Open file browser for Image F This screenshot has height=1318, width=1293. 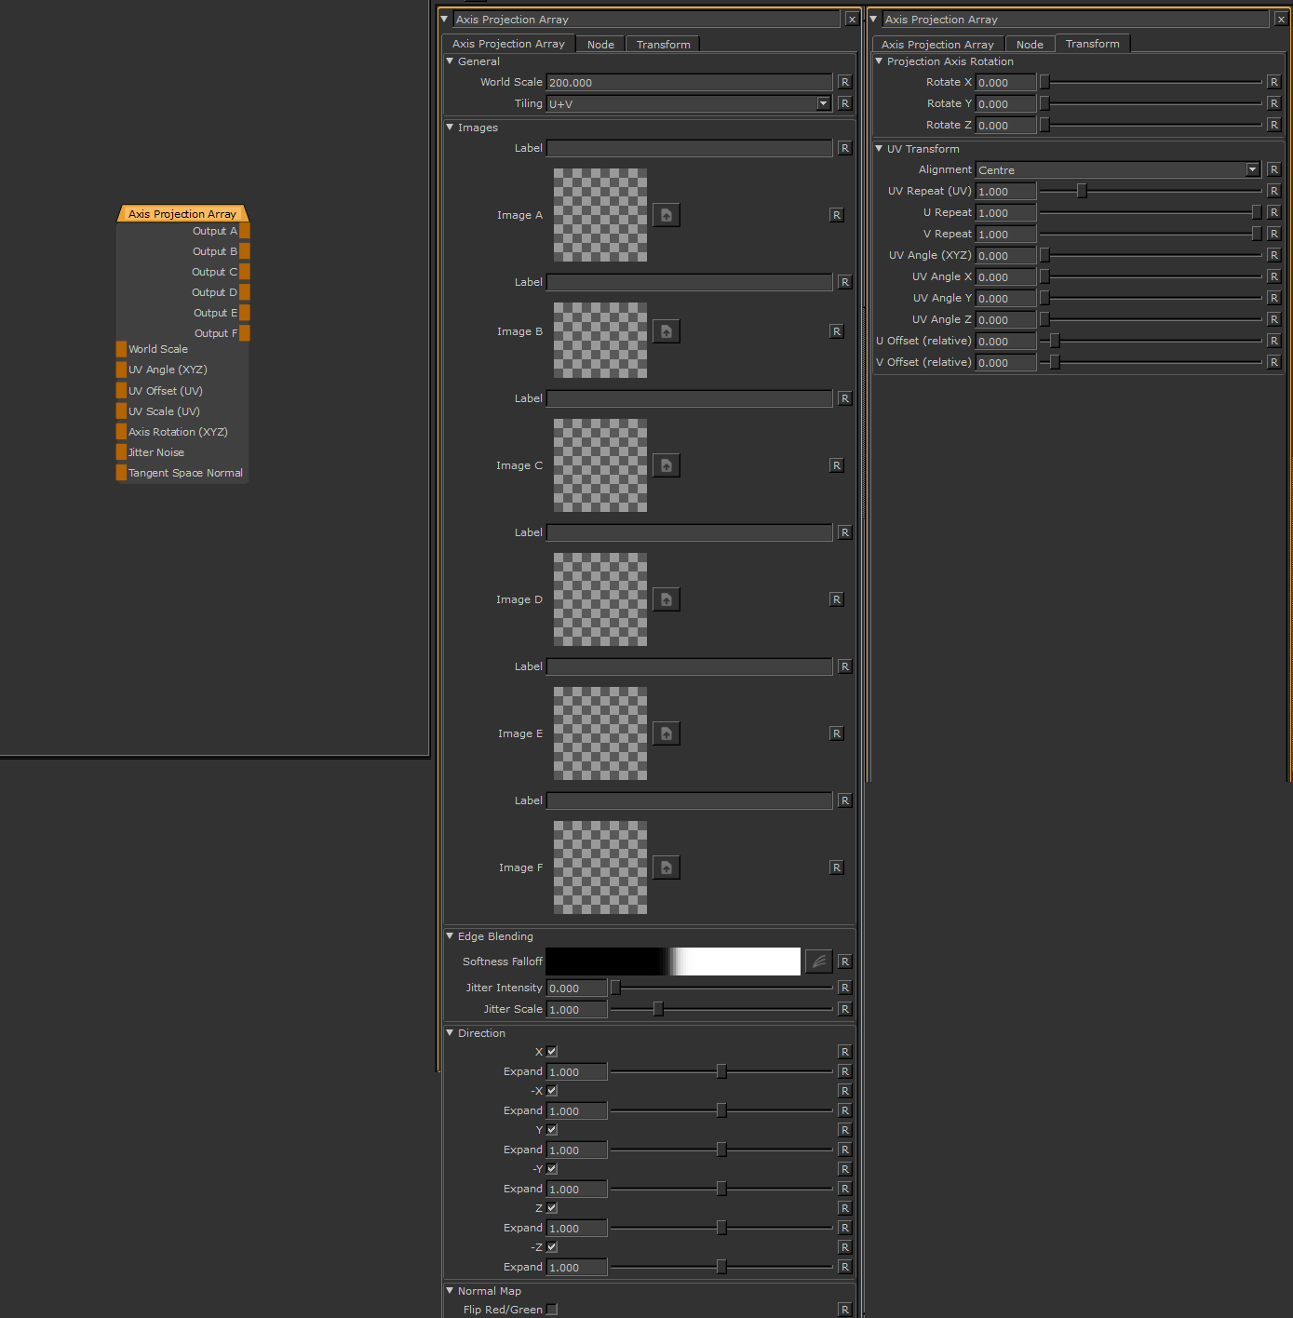pos(666,867)
